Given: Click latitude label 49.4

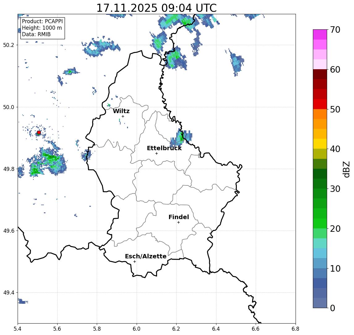Looking at the screenshot, I should click(9, 293).
